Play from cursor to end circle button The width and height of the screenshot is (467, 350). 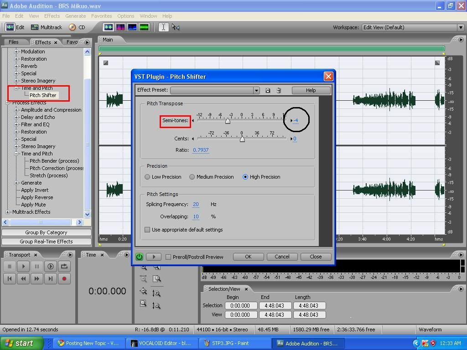point(51,266)
